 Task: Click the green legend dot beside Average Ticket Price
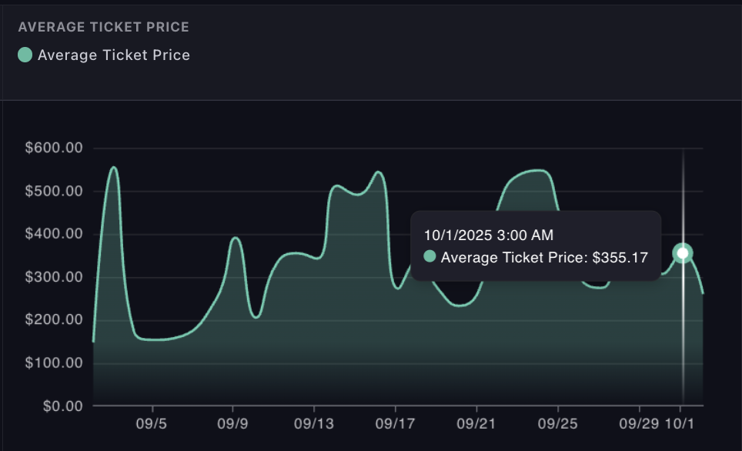coord(25,55)
